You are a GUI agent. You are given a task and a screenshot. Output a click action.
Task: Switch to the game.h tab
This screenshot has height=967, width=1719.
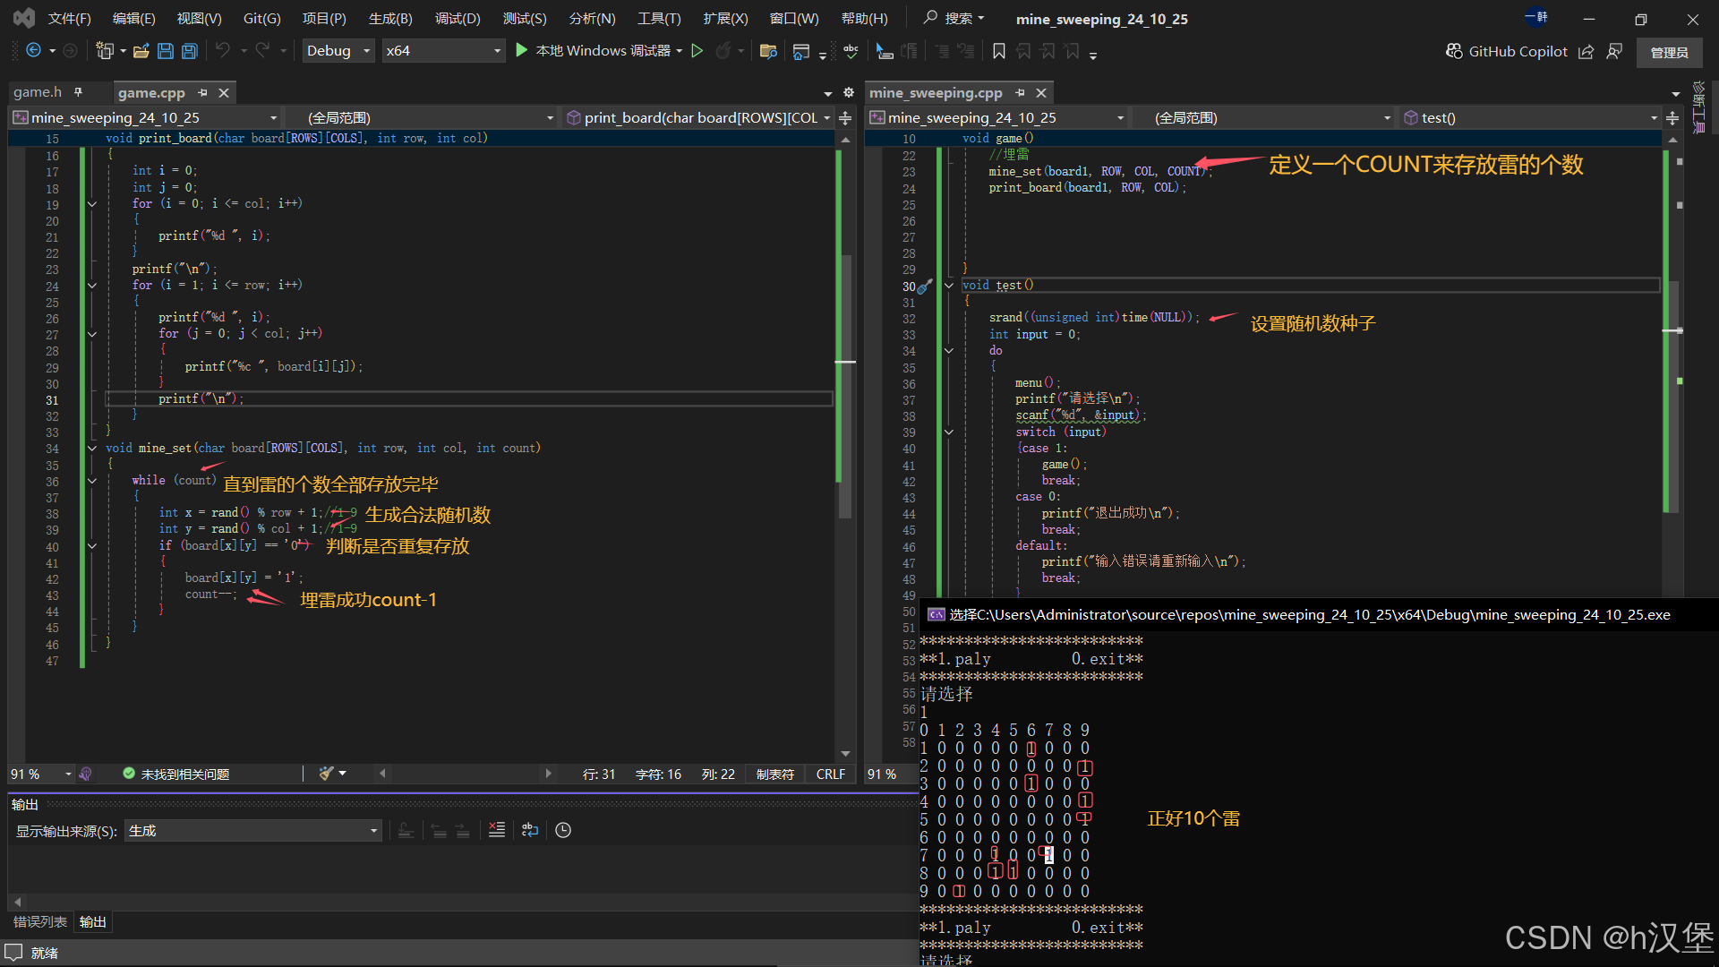click(x=38, y=92)
